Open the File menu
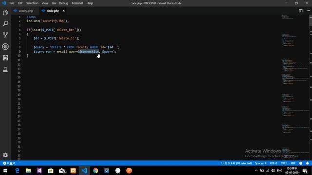 coord(12,3)
